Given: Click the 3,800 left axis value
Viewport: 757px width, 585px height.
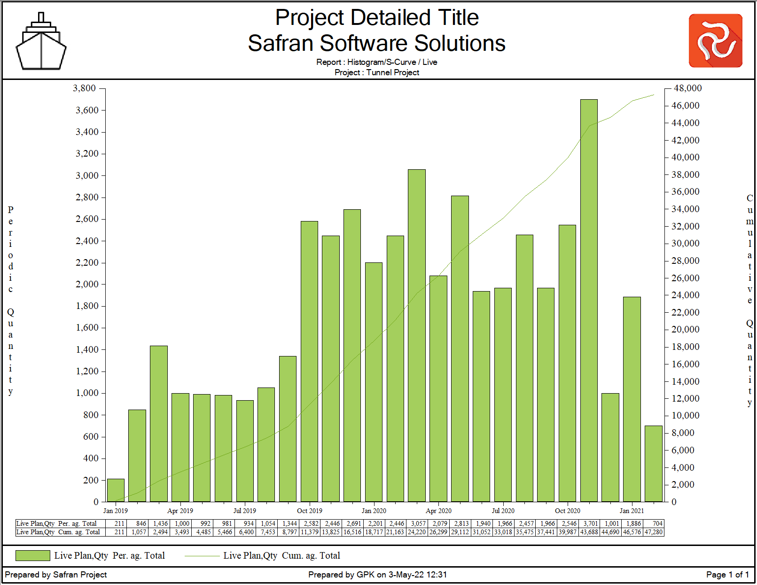Looking at the screenshot, I should [84, 88].
